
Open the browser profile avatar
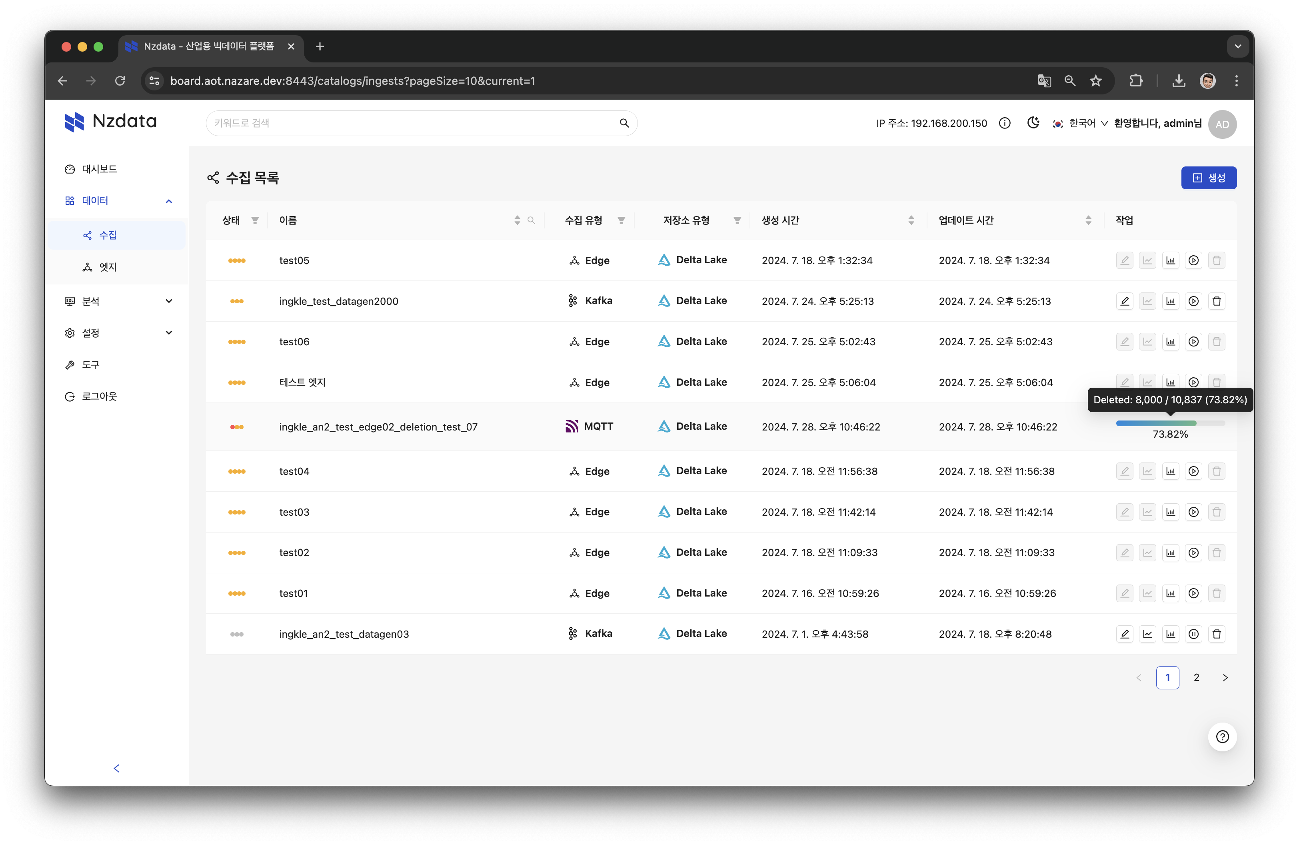tap(1207, 81)
